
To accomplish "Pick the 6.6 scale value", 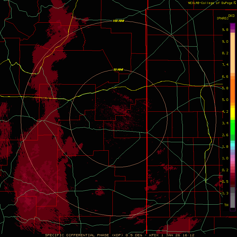I will (x=225, y=76).
